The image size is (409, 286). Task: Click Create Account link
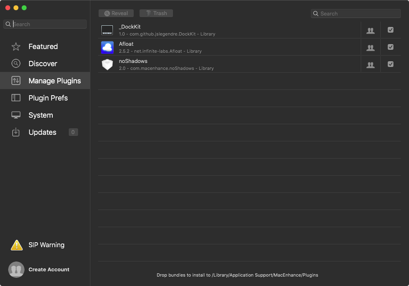[49, 270]
